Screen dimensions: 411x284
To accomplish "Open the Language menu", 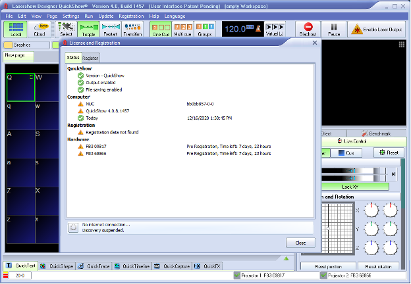I will (x=175, y=16).
